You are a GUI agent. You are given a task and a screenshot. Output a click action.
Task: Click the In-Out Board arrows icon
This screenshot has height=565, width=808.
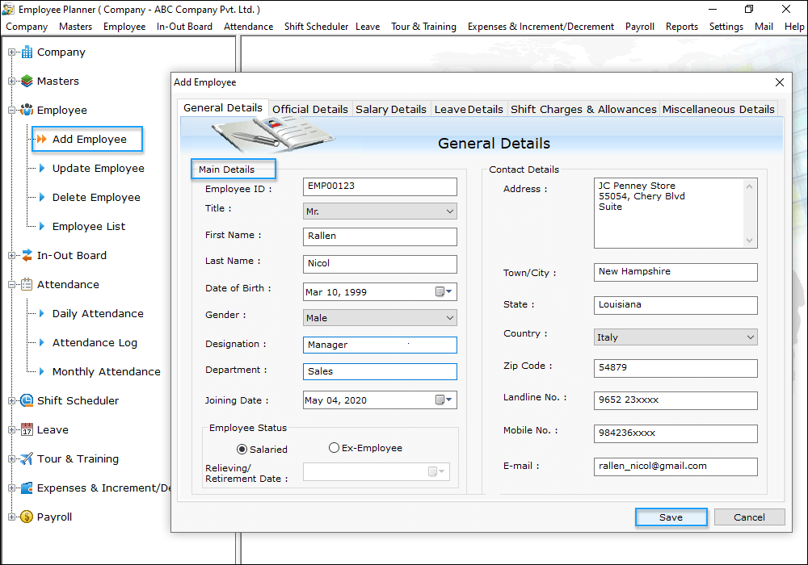pos(27,255)
